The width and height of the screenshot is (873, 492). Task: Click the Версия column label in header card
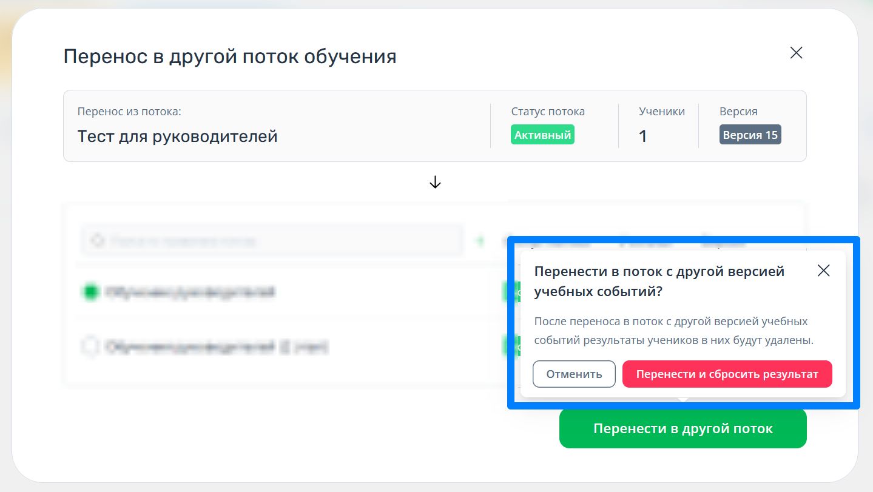(738, 112)
